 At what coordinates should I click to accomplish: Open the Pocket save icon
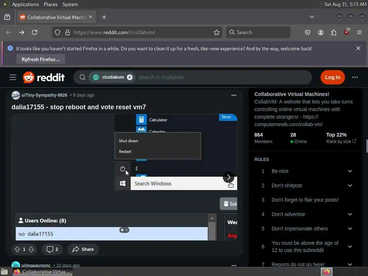coord(308,32)
